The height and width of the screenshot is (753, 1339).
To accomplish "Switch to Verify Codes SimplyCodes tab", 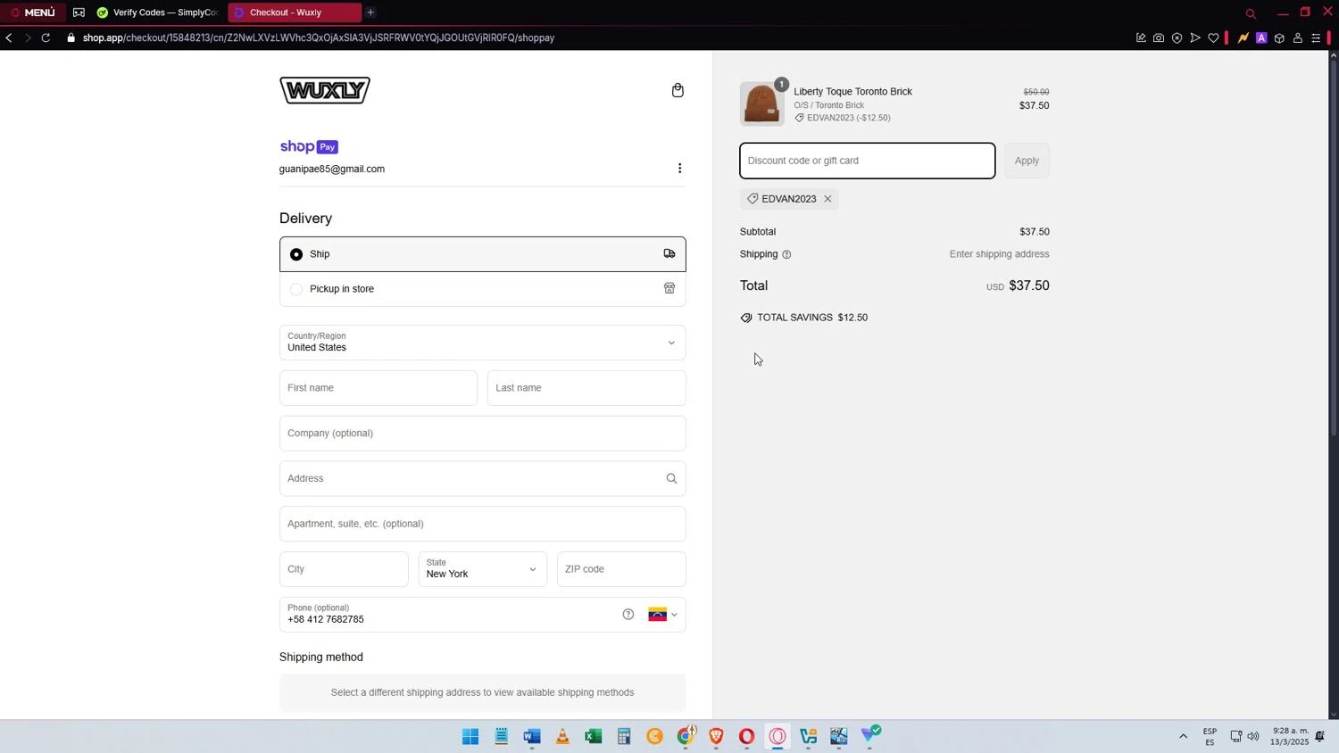I will click(157, 12).
